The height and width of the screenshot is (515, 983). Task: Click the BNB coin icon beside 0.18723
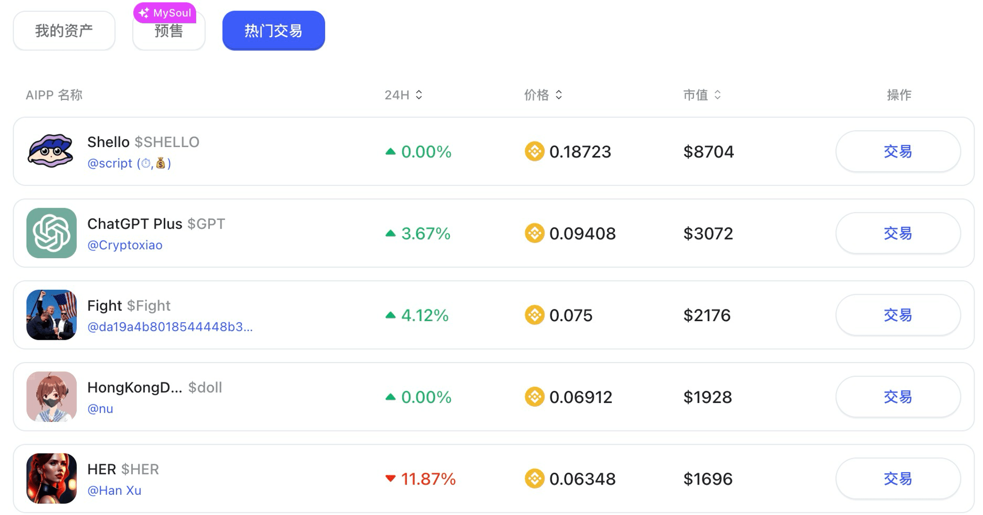pos(534,151)
